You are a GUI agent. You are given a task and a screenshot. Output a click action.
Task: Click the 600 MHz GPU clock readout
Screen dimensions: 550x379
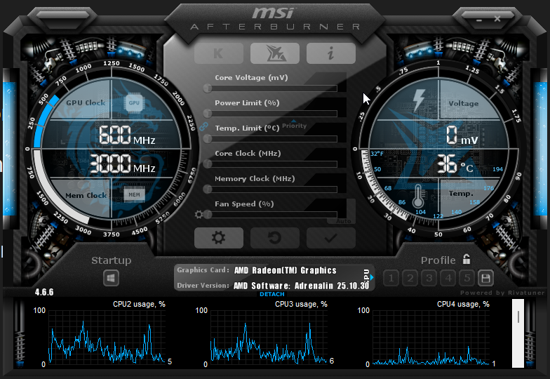pyautogui.click(x=127, y=135)
